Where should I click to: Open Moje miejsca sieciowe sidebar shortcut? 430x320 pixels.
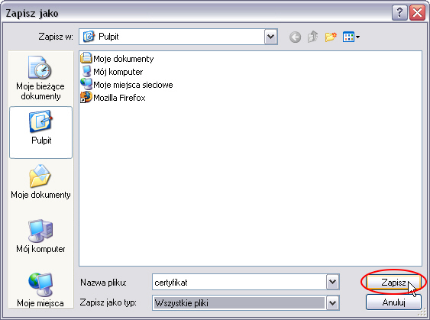tap(40, 290)
